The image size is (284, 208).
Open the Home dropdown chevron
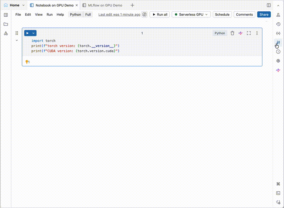23,5
